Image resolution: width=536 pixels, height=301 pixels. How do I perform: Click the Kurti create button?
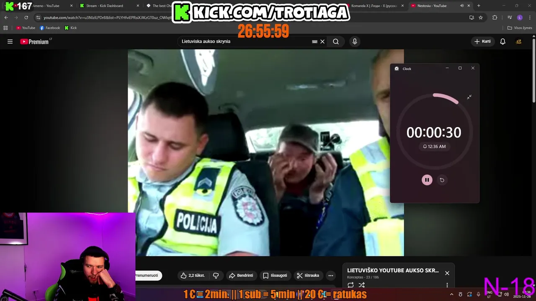click(482, 41)
